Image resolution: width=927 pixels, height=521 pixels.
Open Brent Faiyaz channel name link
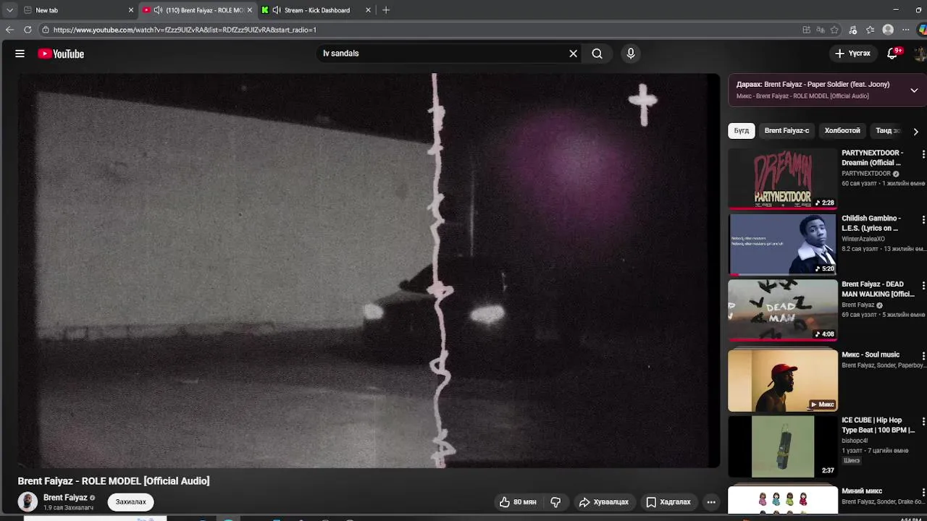tap(65, 498)
